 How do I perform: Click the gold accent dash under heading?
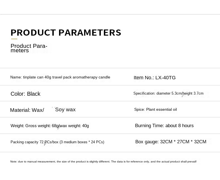pos(14,39)
